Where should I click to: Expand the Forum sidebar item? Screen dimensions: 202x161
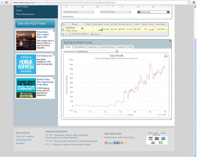click(x=36, y=11)
